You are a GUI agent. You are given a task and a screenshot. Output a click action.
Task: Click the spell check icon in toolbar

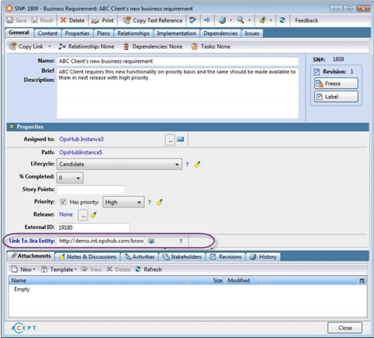pos(193,20)
